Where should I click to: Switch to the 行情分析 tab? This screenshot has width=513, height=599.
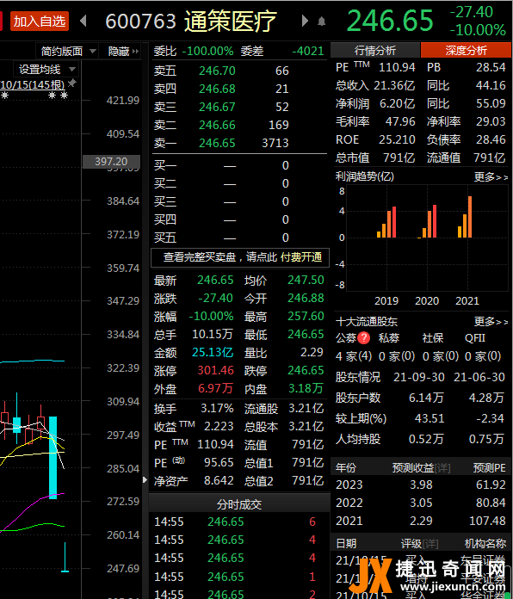tap(375, 50)
